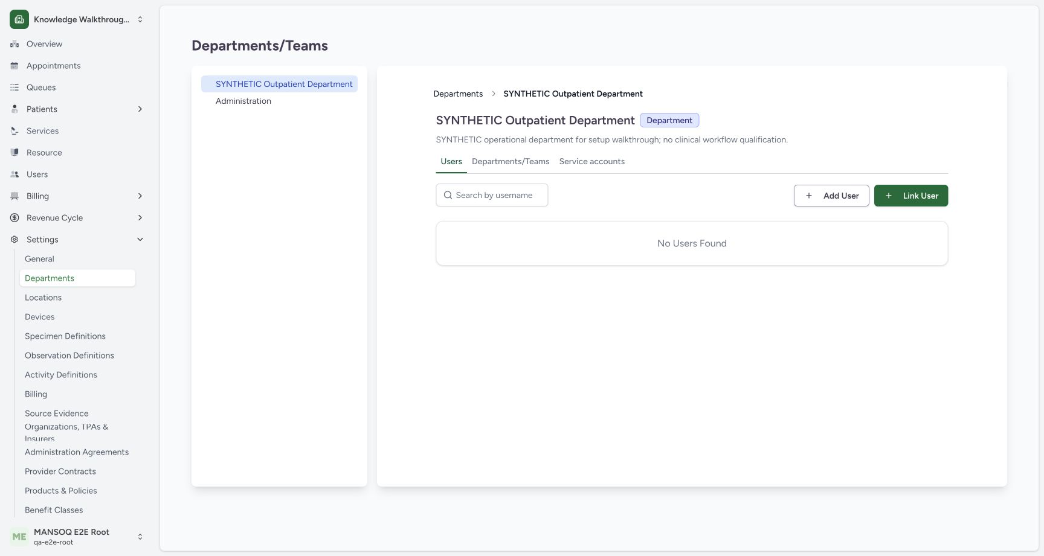Open the MANSOQ E2E Root account menu
This screenshot has height=556, width=1044.
point(77,537)
